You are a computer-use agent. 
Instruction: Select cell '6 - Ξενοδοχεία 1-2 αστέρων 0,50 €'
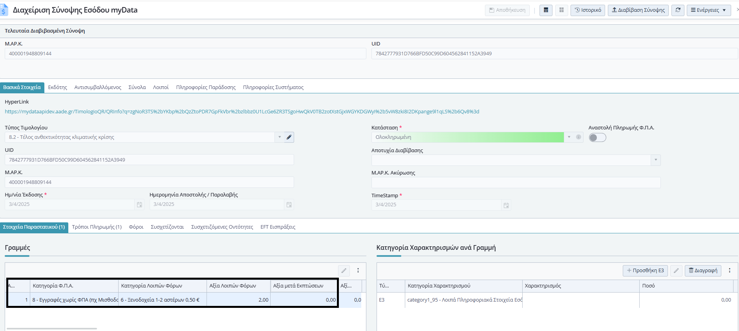click(x=163, y=300)
